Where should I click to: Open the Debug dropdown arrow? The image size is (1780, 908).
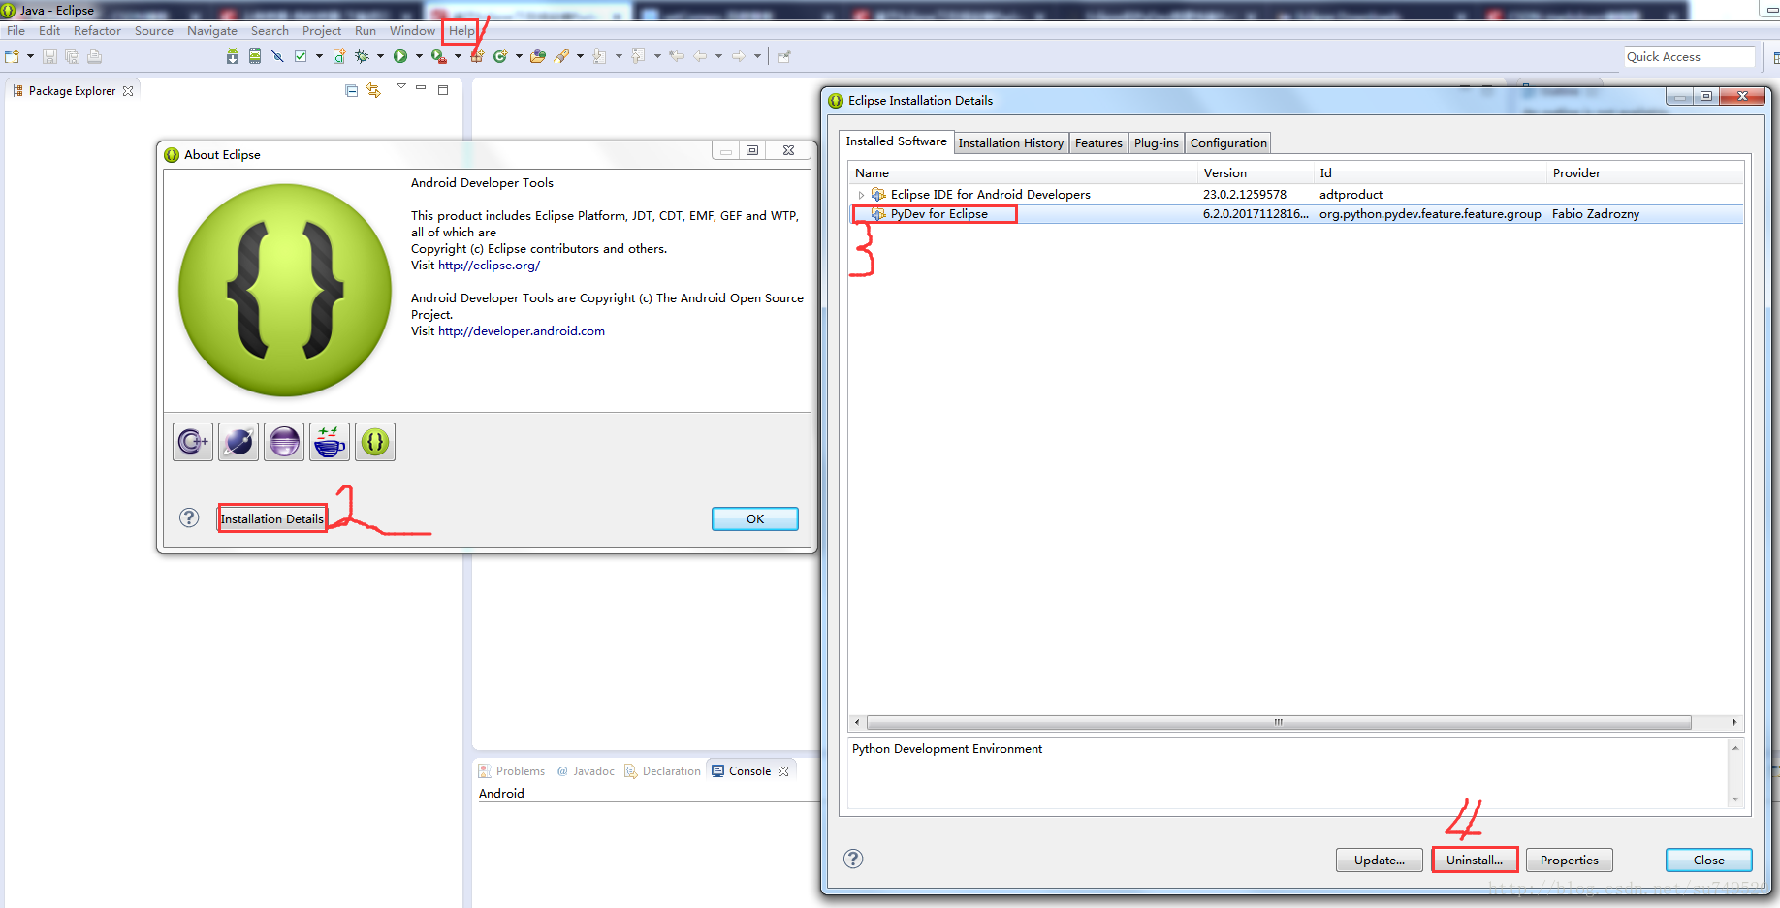[x=380, y=56]
